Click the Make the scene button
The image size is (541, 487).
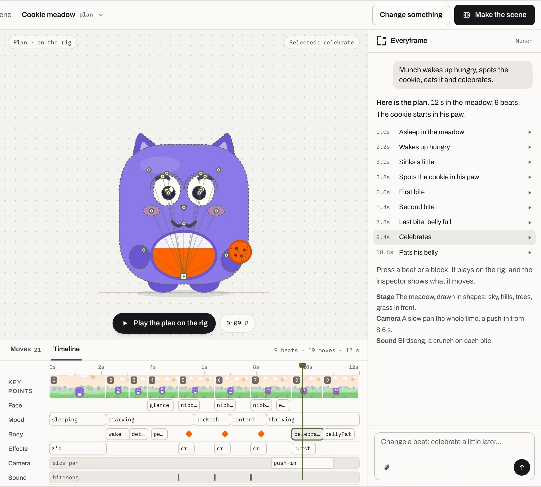pos(494,15)
